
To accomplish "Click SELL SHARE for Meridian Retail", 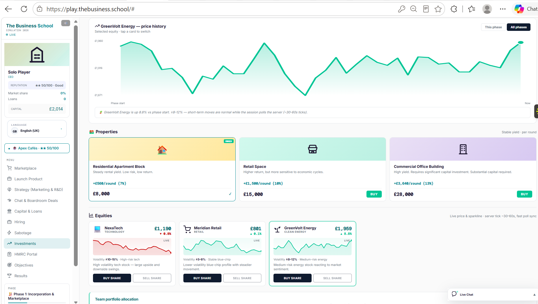I will click(242, 278).
